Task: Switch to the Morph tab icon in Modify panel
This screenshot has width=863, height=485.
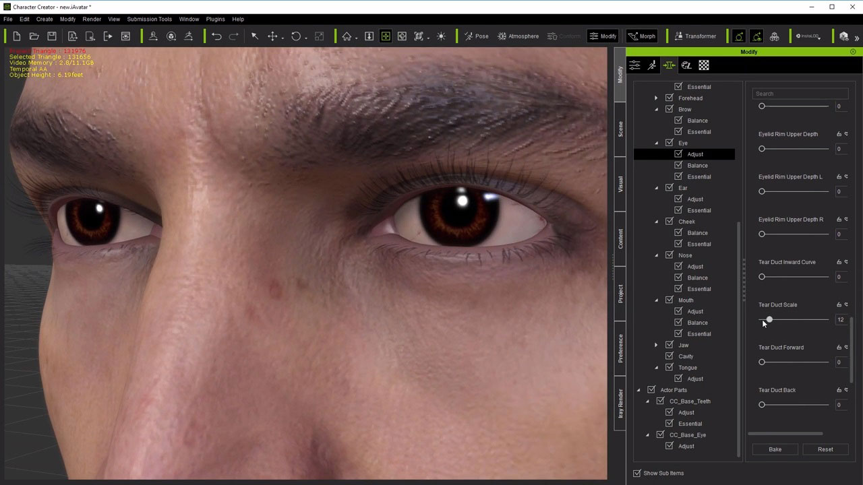Action: pos(669,65)
